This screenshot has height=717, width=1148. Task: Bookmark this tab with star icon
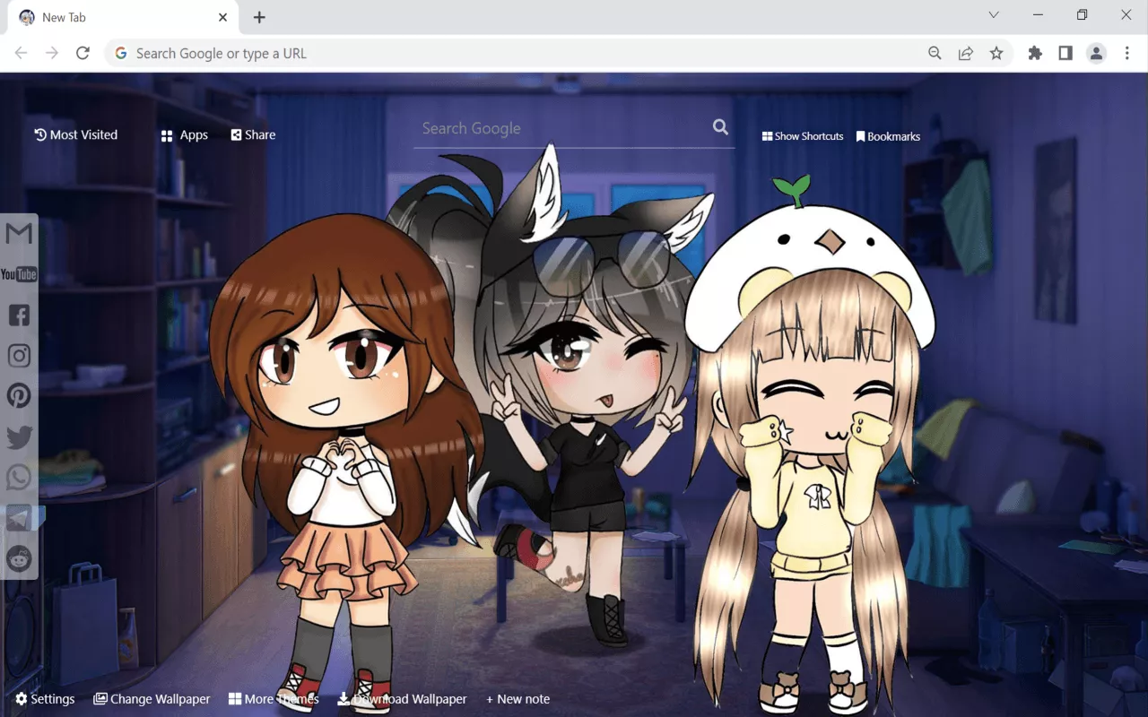click(996, 54)
